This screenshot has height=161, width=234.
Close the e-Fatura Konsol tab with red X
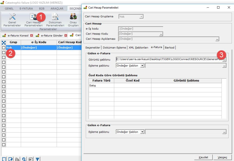(31, 35)
